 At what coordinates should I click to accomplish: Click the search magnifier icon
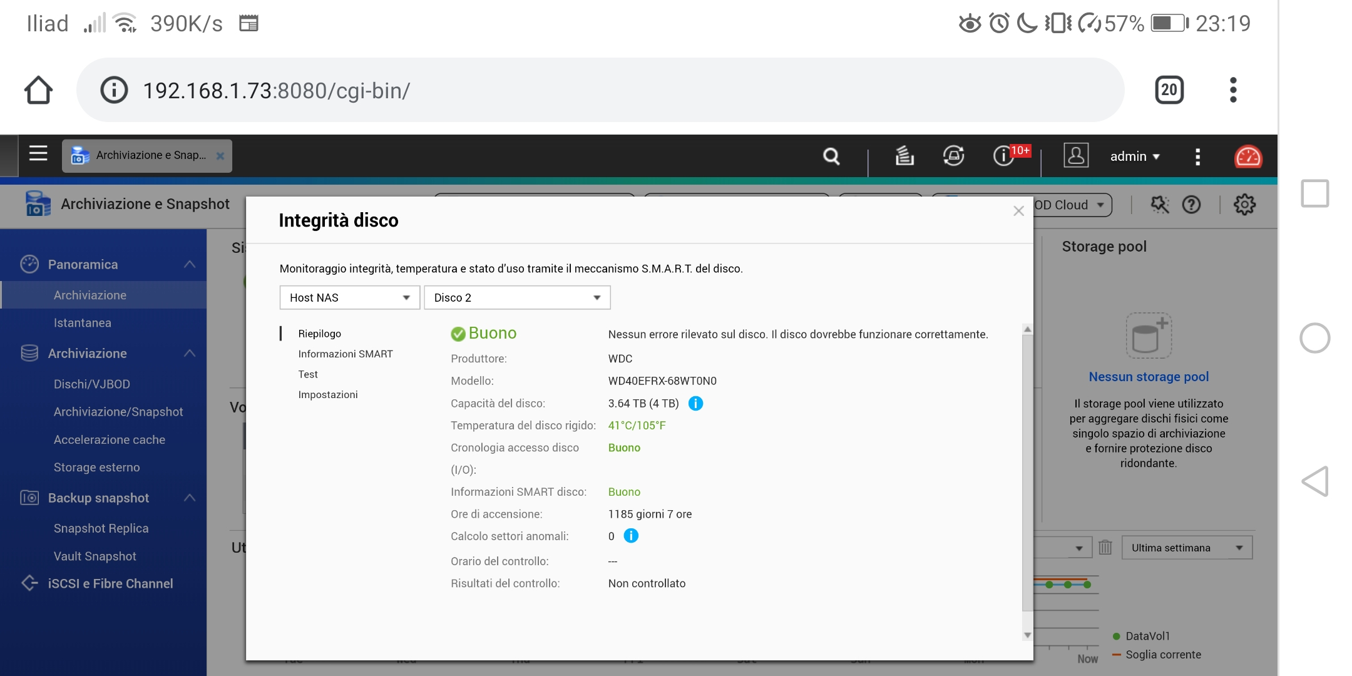click(x=831, y=156)
